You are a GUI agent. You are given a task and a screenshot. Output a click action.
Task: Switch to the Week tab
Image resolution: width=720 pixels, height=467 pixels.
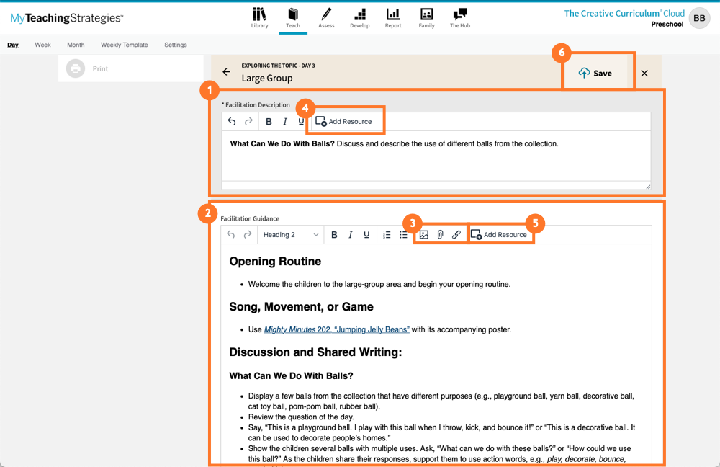coord(42,44)
